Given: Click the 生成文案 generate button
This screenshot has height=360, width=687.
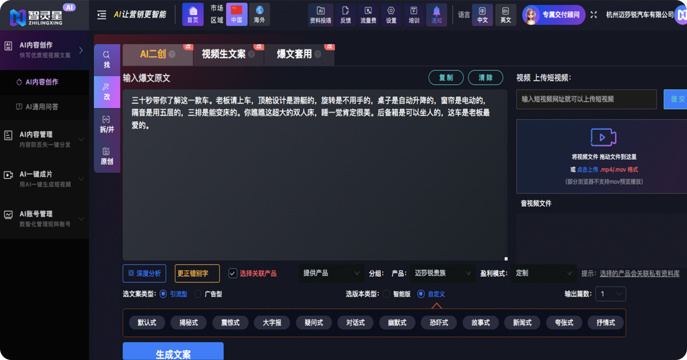Looking at the screenshot, I should click(x=173, y=352).
